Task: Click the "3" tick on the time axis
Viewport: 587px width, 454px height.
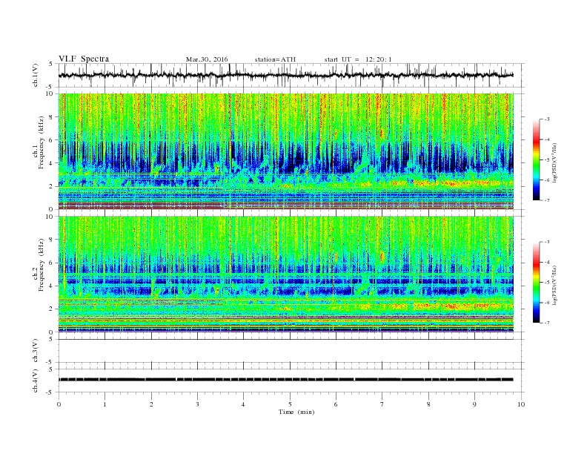Action: 197,404
